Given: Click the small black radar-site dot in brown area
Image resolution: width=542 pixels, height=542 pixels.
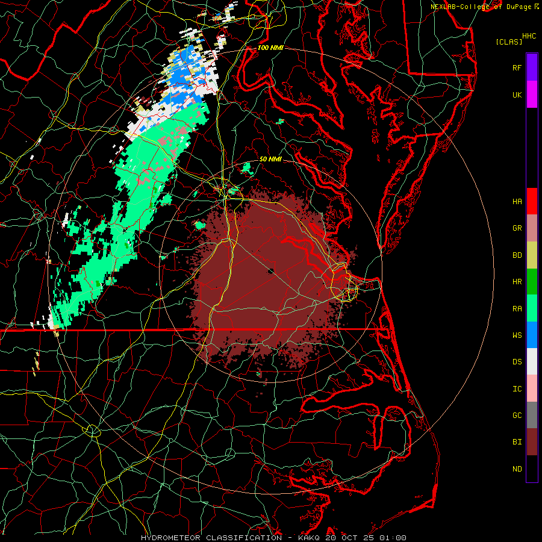Looking at the screenshot, I should (x=270, y=270).
